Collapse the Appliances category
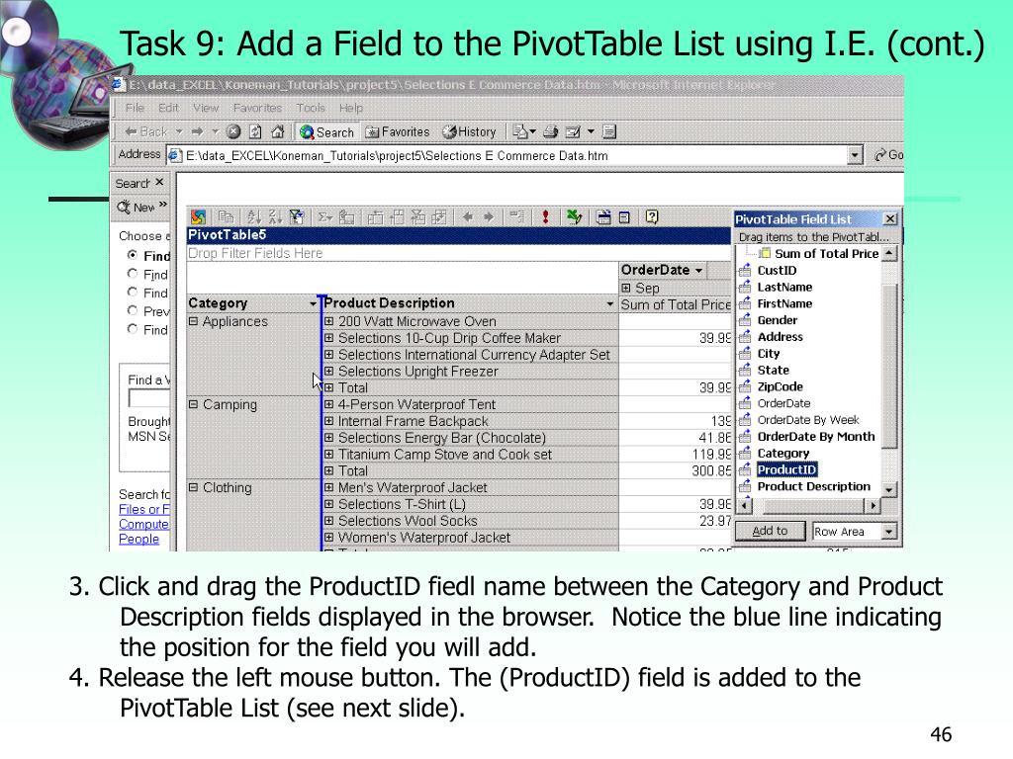The height and width of the screenshot is (759, 1013). click(x=193, y=321)
